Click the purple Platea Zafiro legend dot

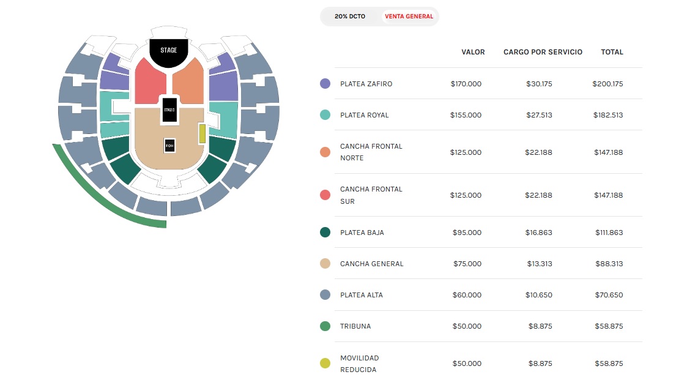[325, 84]
